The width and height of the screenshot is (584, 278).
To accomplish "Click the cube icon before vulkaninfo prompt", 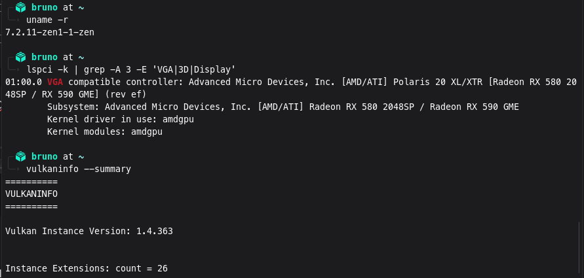I will click(20, 156).
